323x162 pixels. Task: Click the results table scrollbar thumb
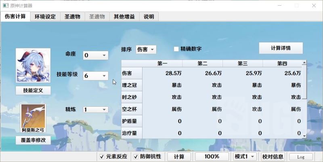(x=304, y=82)
